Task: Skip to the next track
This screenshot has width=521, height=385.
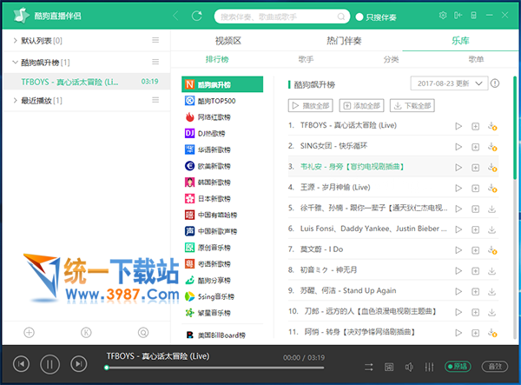Action: tap(79, 364)
